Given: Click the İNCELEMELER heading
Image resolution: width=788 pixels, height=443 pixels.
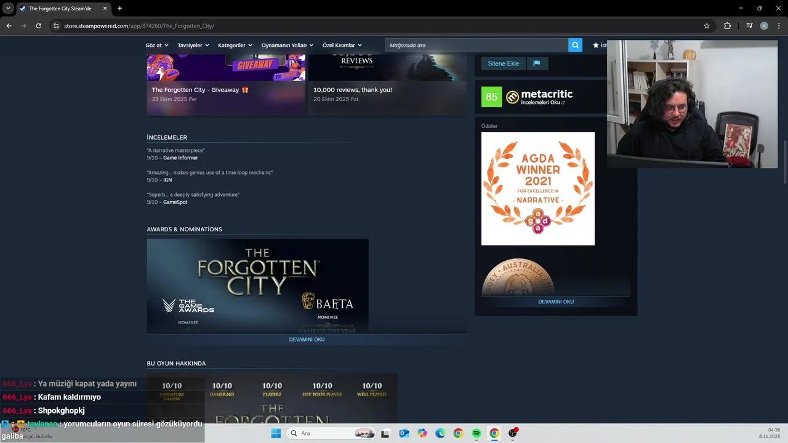Looking at the screenshot, I should (167, 137).
